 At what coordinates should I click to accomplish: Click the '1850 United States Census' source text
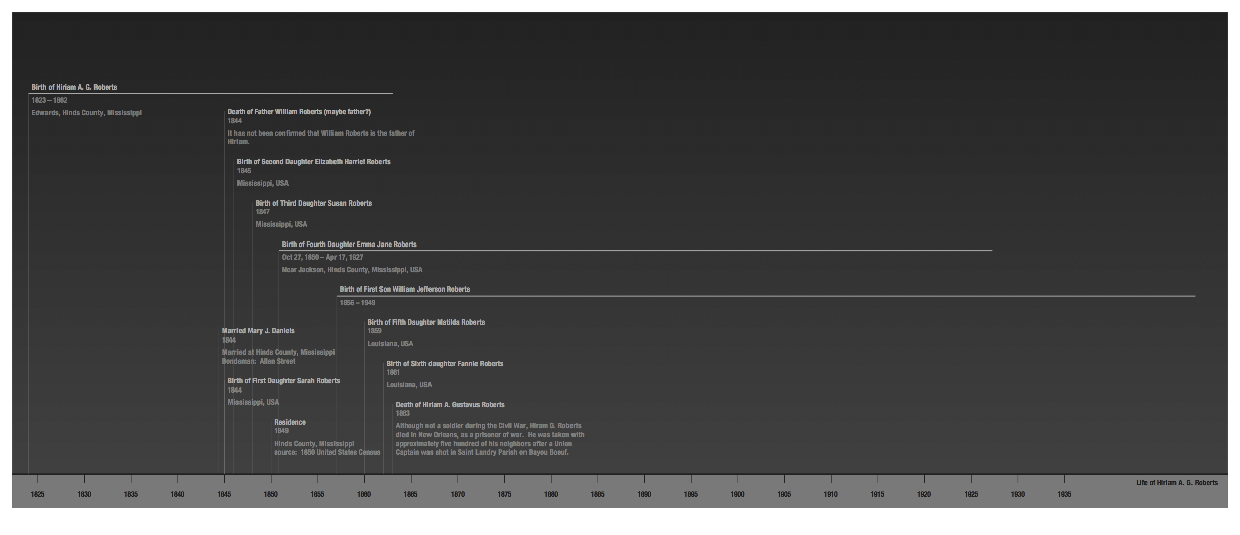tap(327, 452)
